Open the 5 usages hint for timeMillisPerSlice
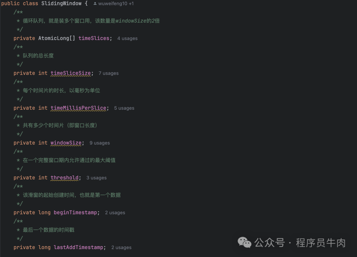Viewport: 357px width, 257px height. (x=124, y=108)
